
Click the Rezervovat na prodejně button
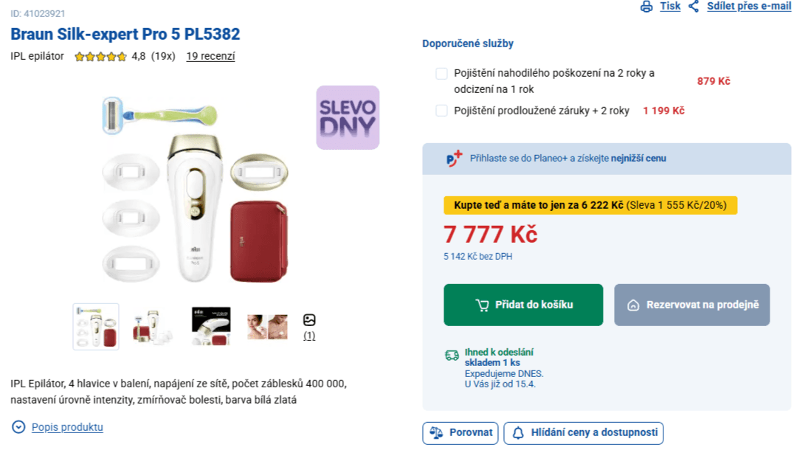[691, 305]
